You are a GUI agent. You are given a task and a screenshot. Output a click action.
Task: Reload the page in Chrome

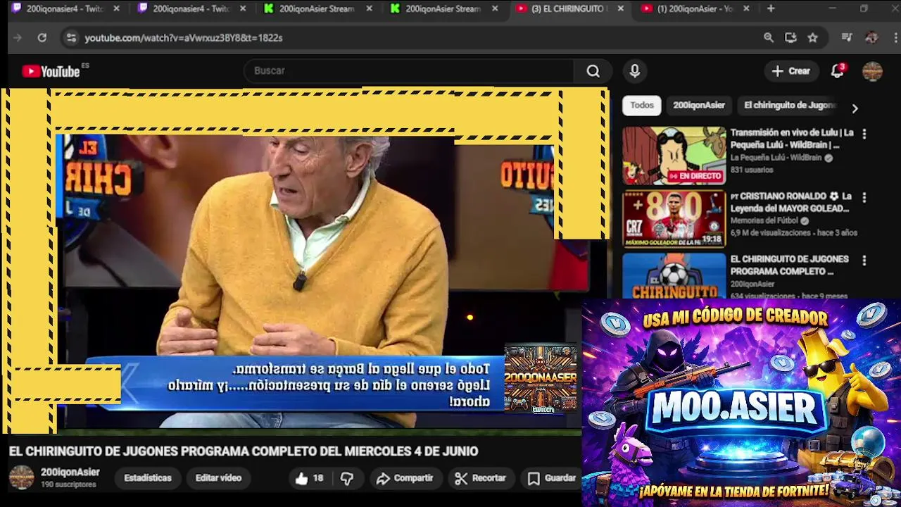click(42, 37)
